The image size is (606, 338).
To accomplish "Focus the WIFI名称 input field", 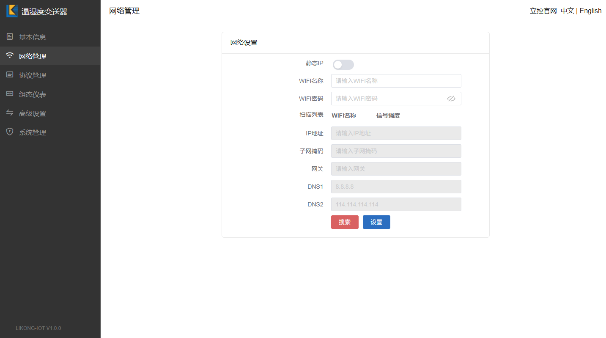I will (x=396, y=81).
